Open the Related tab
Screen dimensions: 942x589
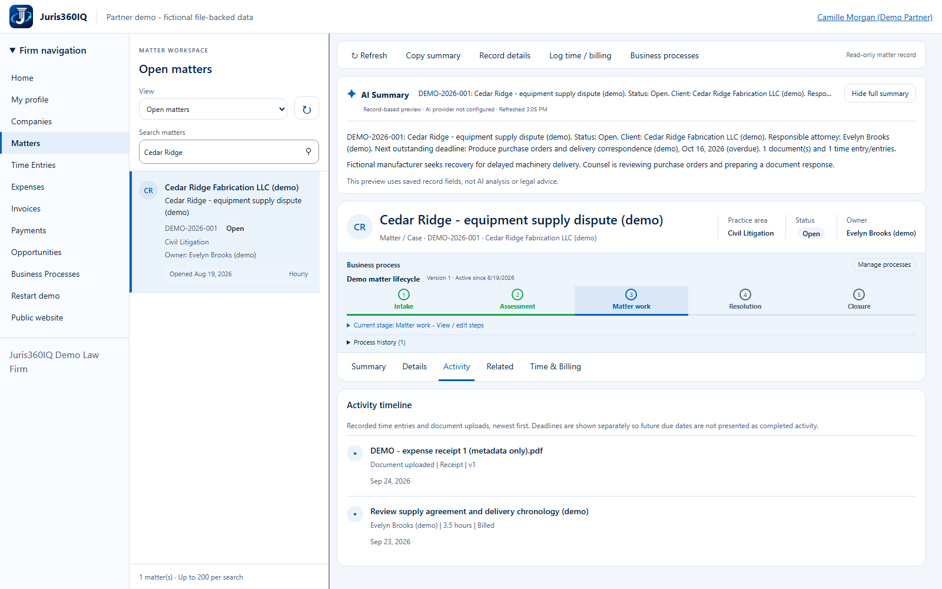coord(500,366)
